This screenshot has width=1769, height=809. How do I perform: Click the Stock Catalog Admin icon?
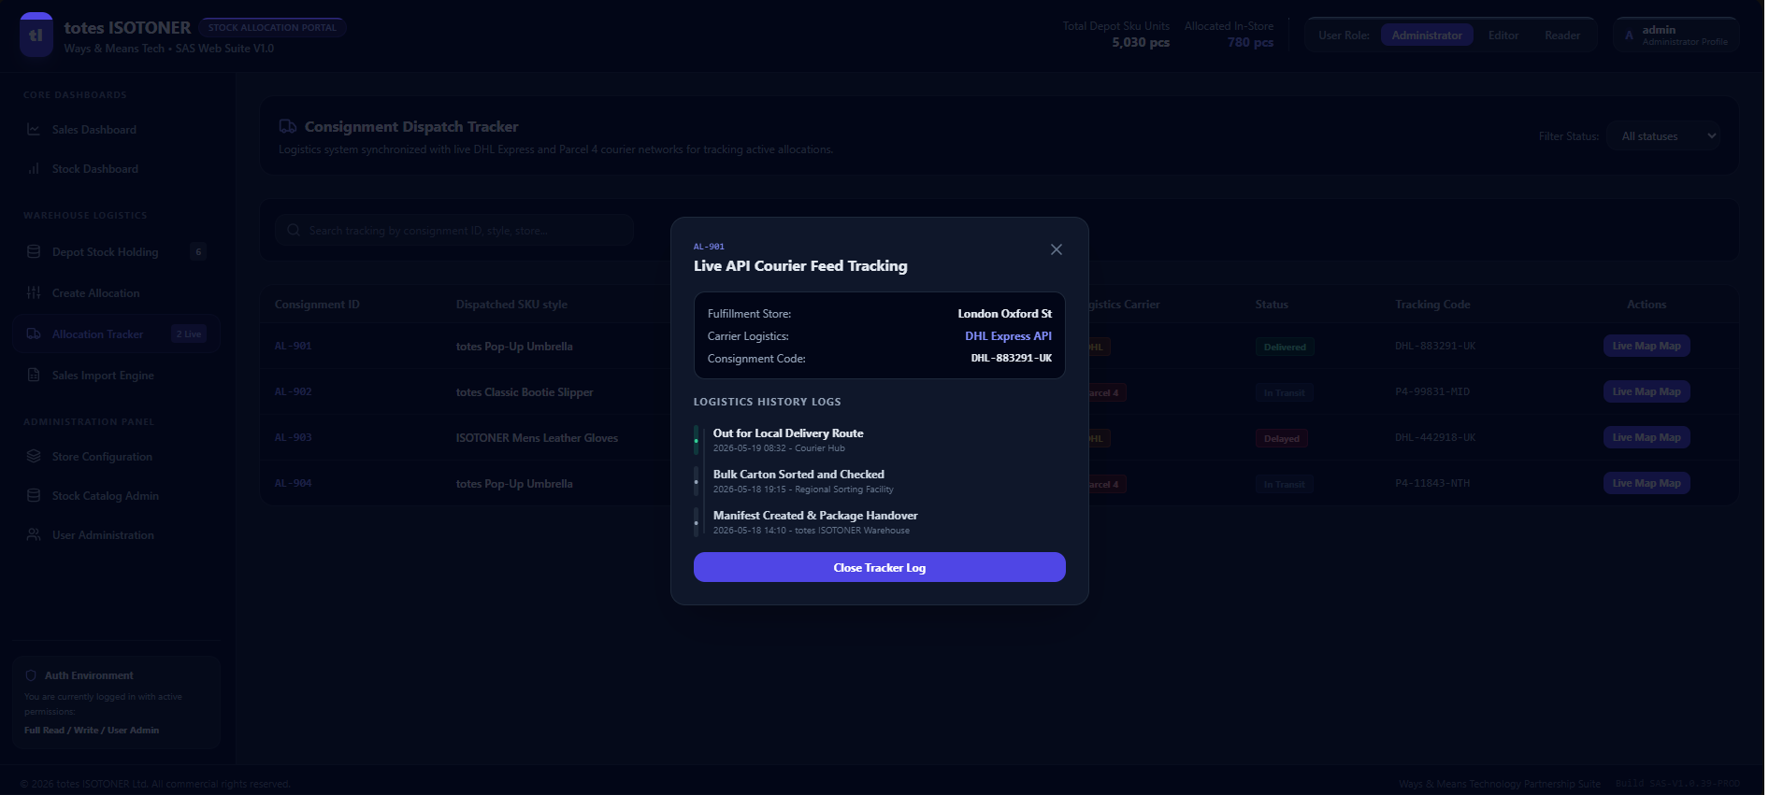point(34,496)
